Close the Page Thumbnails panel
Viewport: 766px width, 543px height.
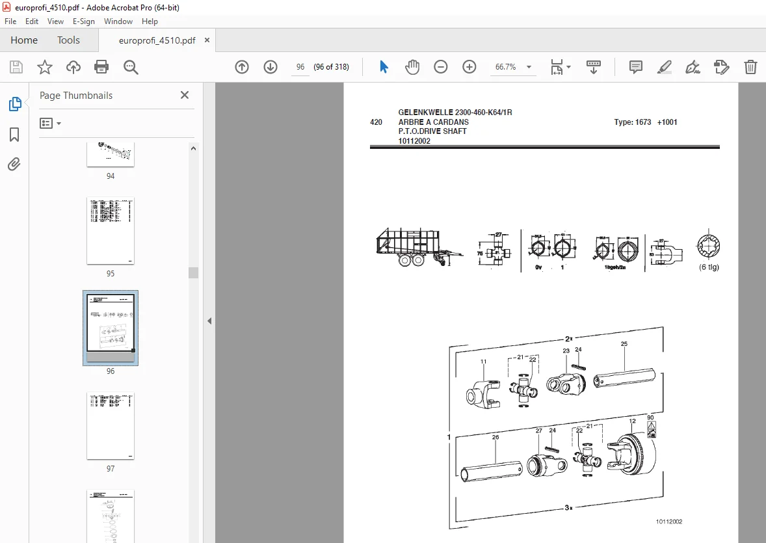tap(185, 96)
